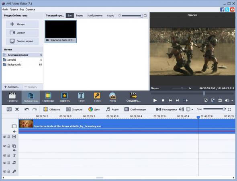
Task: Select the Backgrounds folder
Action: pyautogui.click(x=22, y=65)
